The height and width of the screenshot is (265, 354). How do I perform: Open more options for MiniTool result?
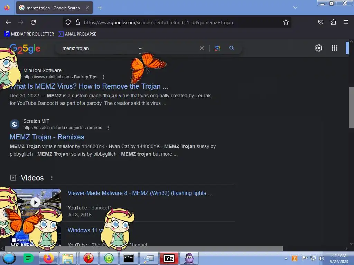pyautogui.click(x=103, y=77)
